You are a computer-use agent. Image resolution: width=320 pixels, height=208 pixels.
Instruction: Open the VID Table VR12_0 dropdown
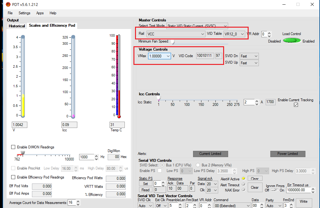tap(234, 34)
